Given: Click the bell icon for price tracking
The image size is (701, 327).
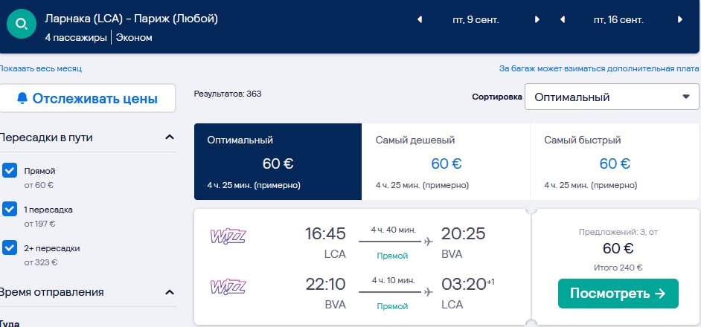Looking at the screenshot, I should [22, 98].
